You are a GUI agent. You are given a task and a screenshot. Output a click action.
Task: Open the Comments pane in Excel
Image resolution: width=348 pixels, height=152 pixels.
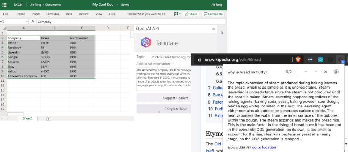coord(213,14)
